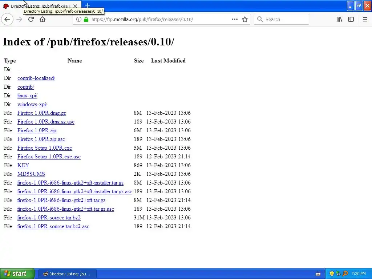The width and height of the screenshot is (372, 279).
Task: Open the gtk2+xft-installer.tar.gz.asc link
Action: 75,191
